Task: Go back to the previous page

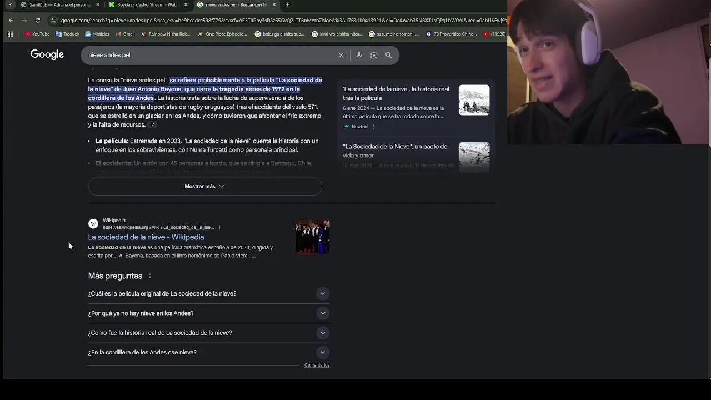Action: [11, 21]
